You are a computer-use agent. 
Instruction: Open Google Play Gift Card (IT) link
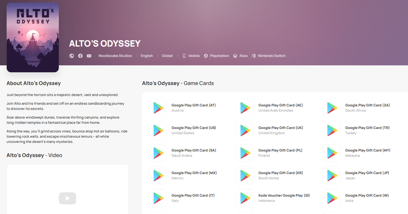tap(193, 195)
